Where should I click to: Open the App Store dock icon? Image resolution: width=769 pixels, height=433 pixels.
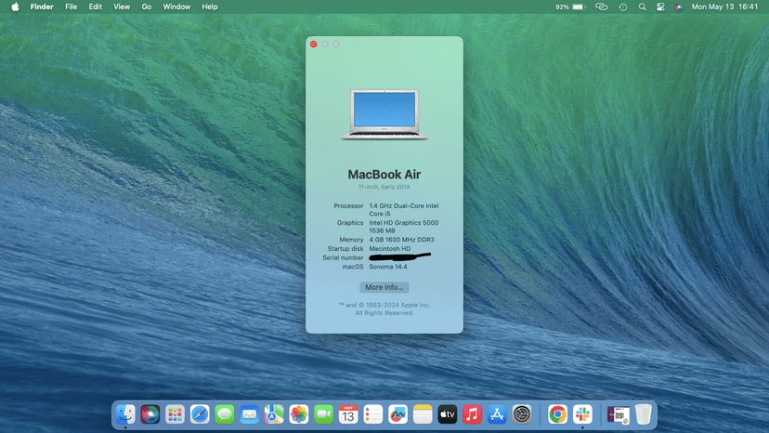[497, 414]
